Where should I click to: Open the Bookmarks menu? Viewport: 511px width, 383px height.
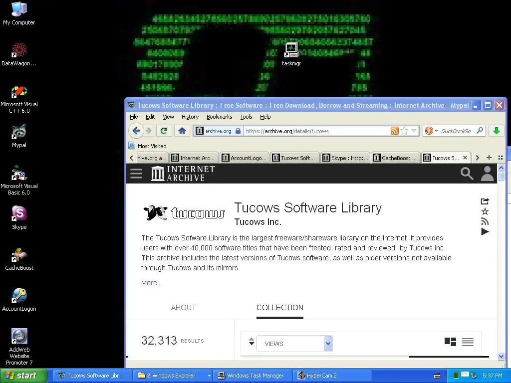point(220,117)
